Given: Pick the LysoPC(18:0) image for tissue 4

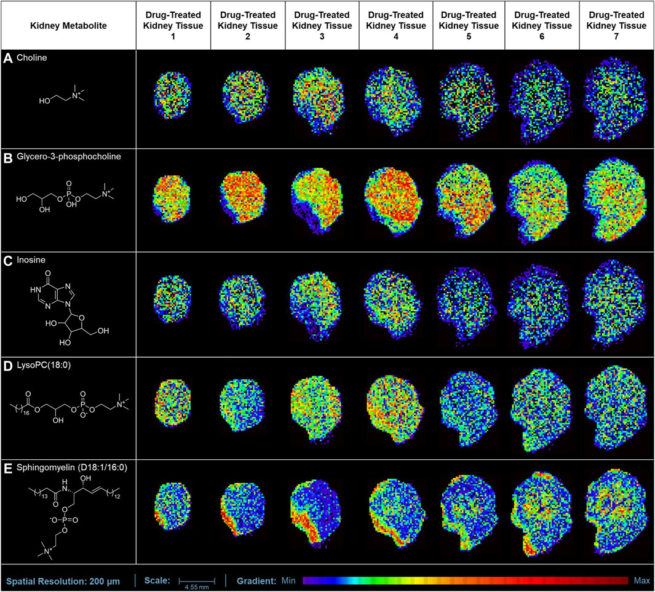Looking at the screenshot, I should [395, 409].
